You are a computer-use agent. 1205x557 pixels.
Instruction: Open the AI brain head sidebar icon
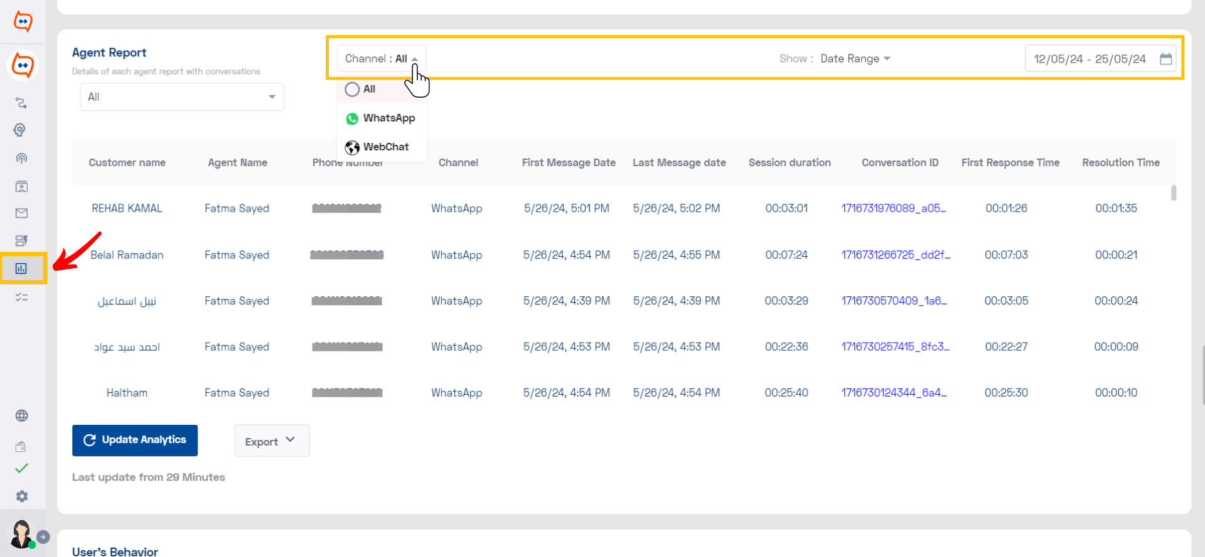20,130
